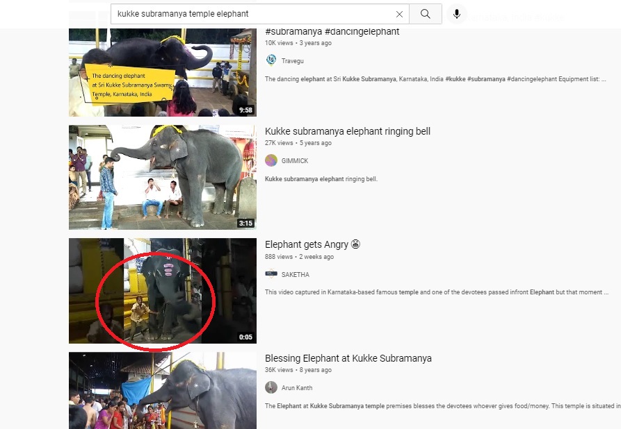
Task: Open 'Blessing Elephant at Kukke Subramanya' title
Action: [348, 358]
